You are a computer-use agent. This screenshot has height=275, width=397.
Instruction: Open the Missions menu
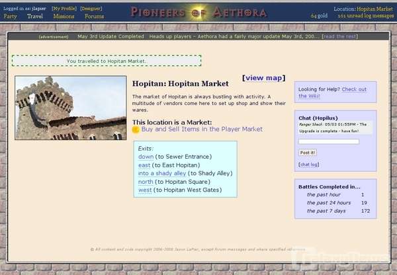(x=64, y=17)
